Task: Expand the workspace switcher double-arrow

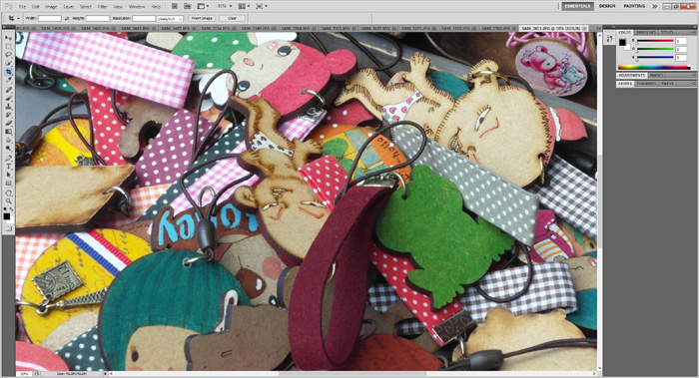Action: pos(654,6)
